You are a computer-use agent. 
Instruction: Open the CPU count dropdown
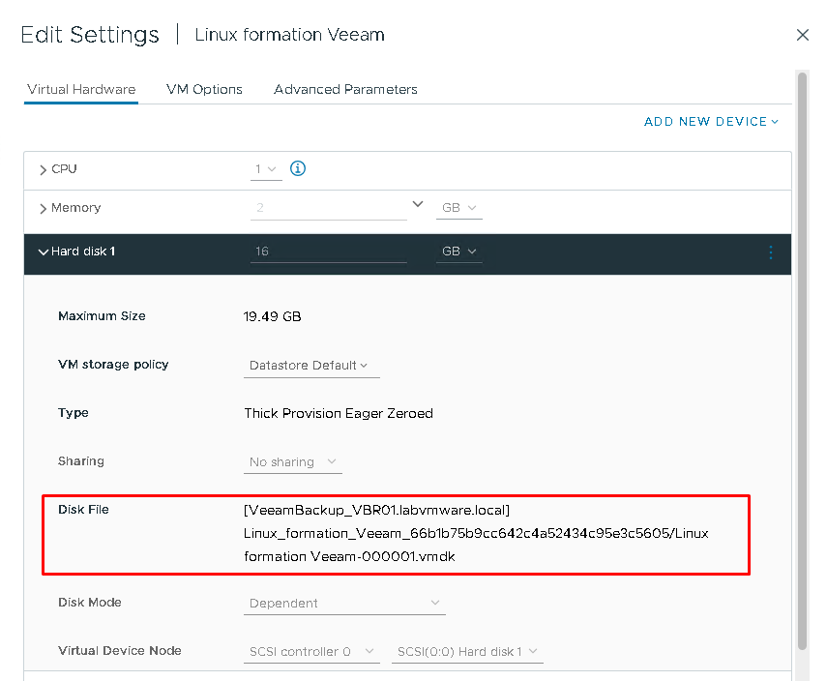tap(266, 169)
